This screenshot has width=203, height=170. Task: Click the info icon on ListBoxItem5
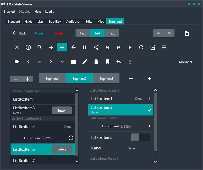(71, 138)
